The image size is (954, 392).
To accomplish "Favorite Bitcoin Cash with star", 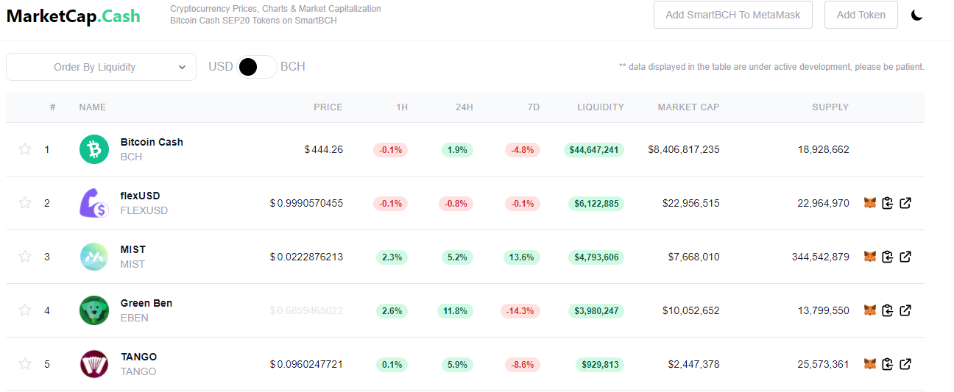I will (25, 149).
